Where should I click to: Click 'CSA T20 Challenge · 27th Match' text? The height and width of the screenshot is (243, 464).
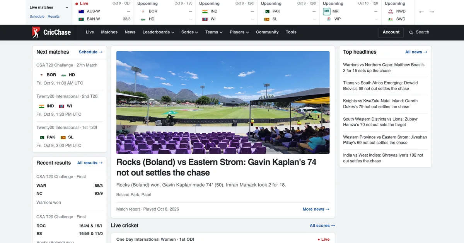click(x=67, y=65)
